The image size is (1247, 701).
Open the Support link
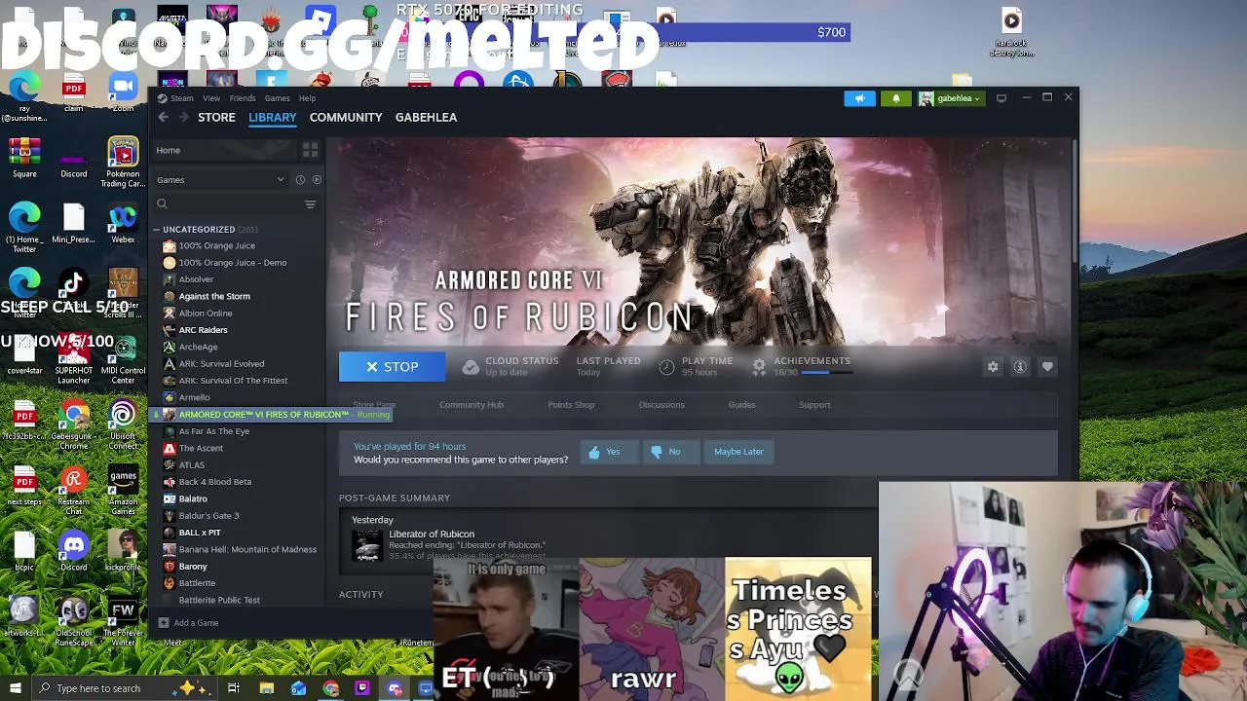tap(814, 405)
